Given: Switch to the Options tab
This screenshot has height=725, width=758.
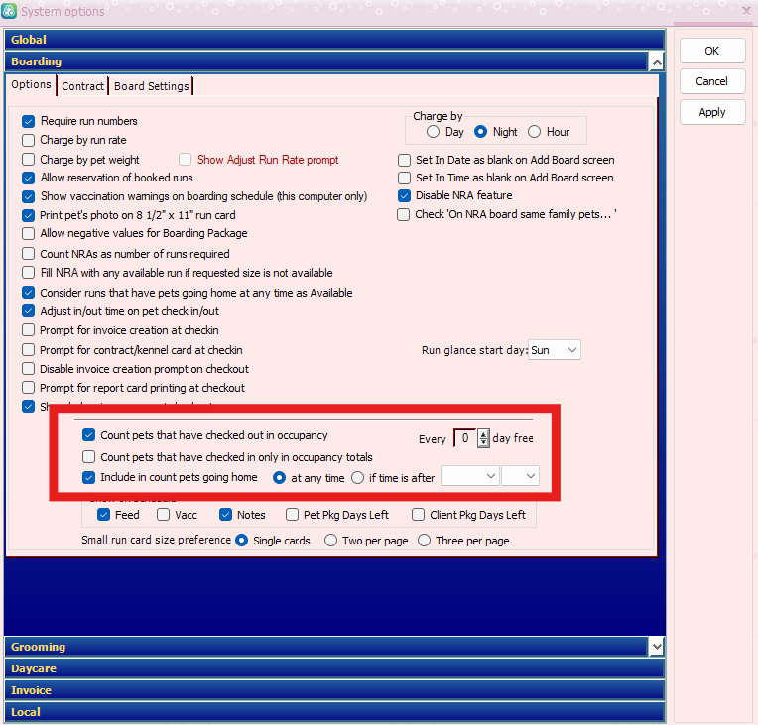Looking at the screenshot, I should click(x=31, y=85).
